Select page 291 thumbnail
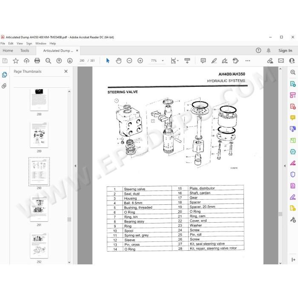 coord(39,209)
